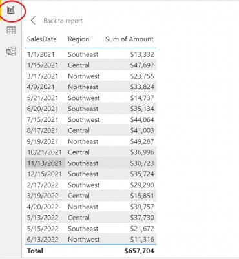This screenshot has height=259, width=239.
Task: Select Southeast region in 12/15/2021 row
Action: (83, 174)
